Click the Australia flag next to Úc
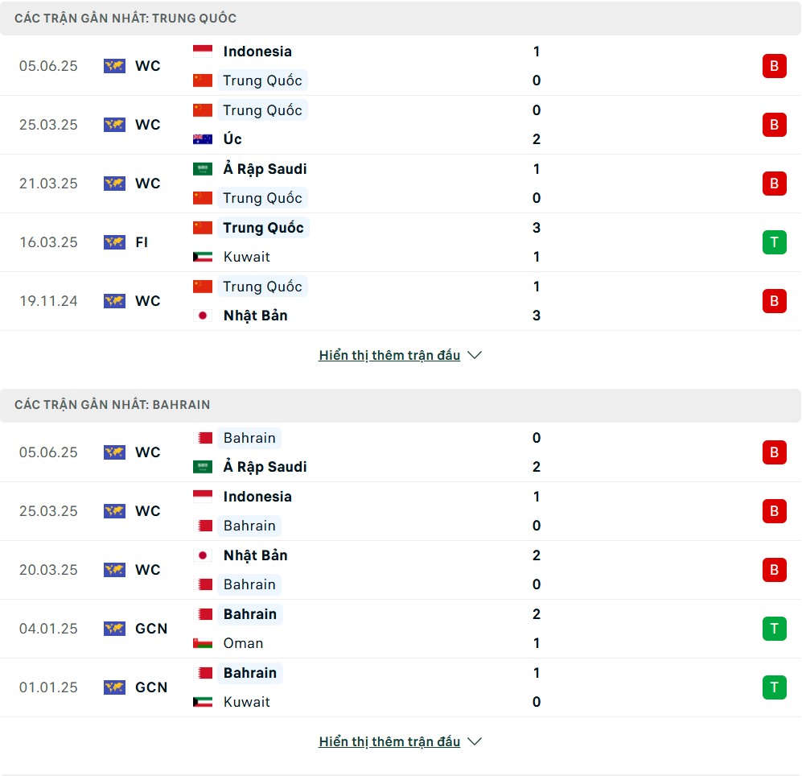 (x=203, y=139)
